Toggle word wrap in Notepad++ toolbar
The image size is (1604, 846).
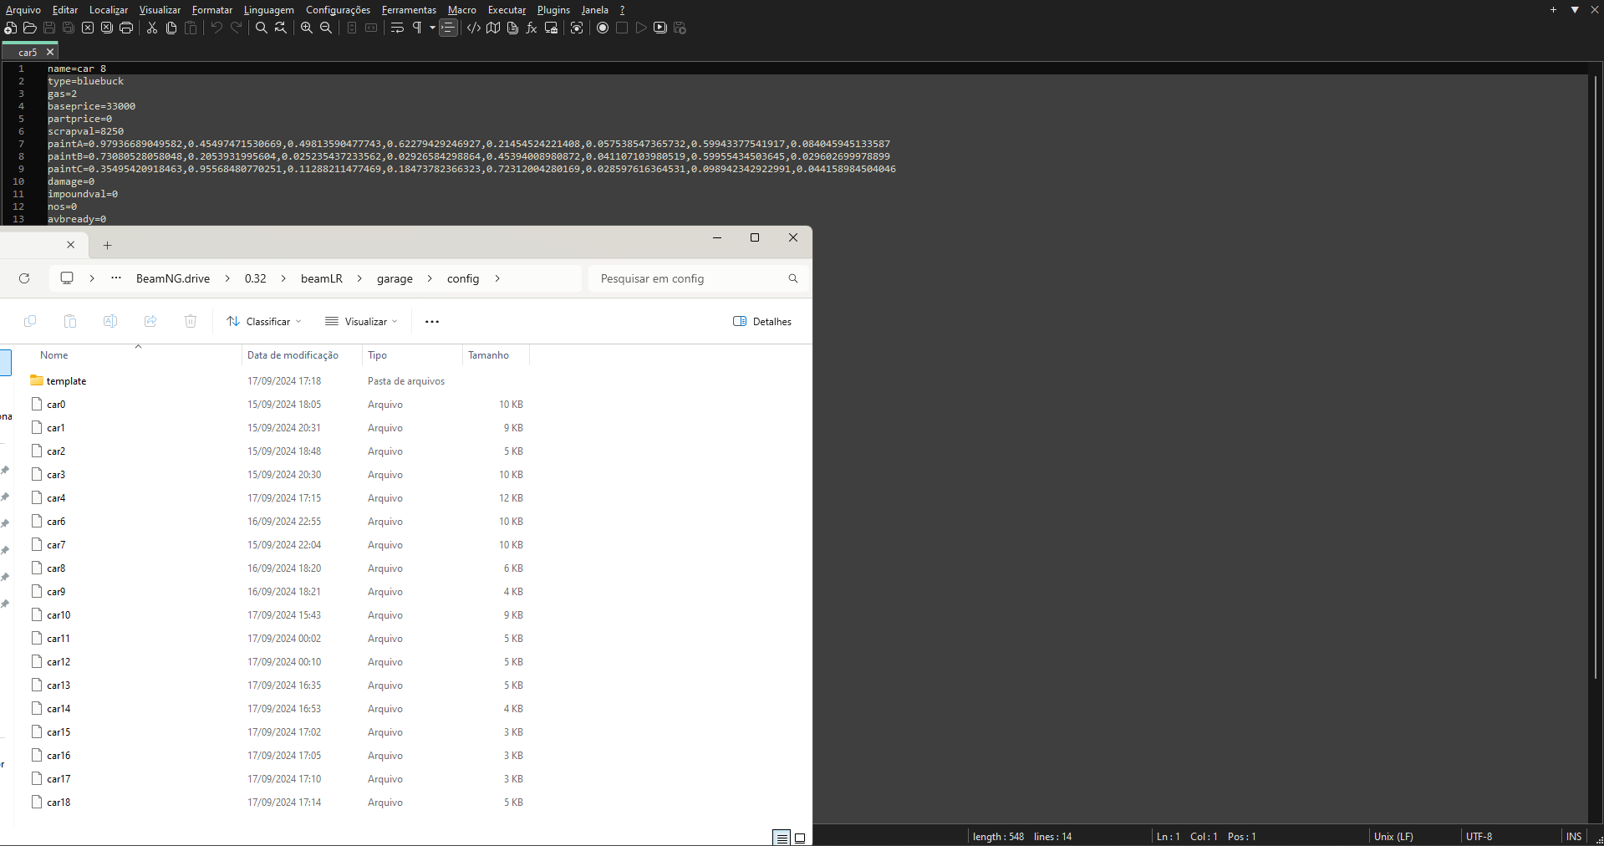[x=397, y=28]
